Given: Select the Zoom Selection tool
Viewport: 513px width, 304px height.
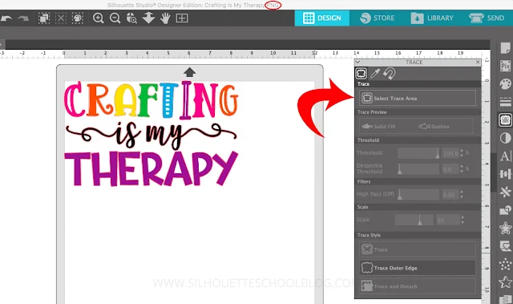Looking at the screenshot, I should (131, 18).
